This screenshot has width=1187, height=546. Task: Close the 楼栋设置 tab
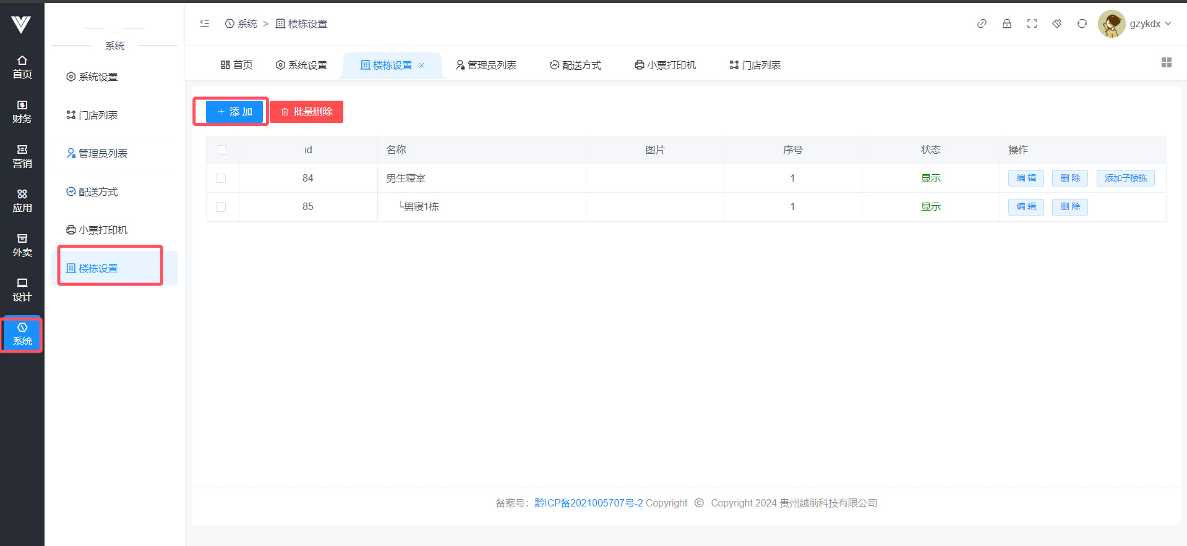tap(422, 65)
